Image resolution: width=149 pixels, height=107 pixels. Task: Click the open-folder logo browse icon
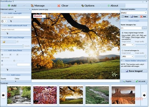click(4, 42)
